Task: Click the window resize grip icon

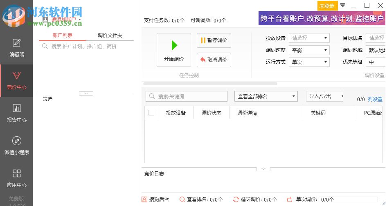Action: coord(384,203)
